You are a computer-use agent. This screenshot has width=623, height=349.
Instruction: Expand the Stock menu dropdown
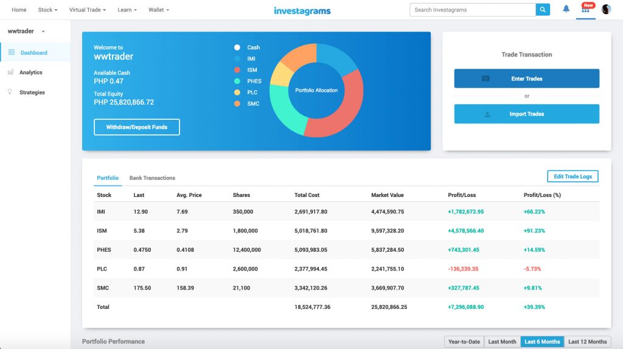[x=47, y=10]
